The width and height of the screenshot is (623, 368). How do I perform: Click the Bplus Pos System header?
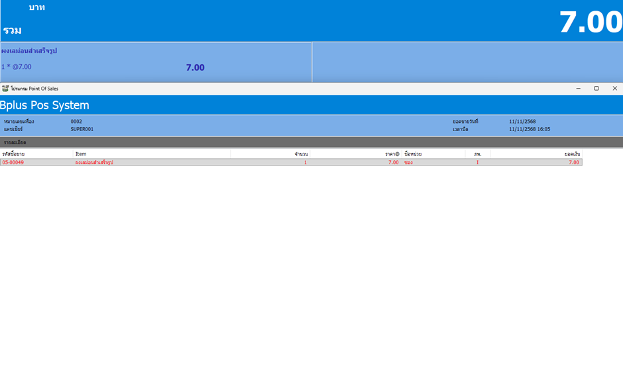(45, 105)
